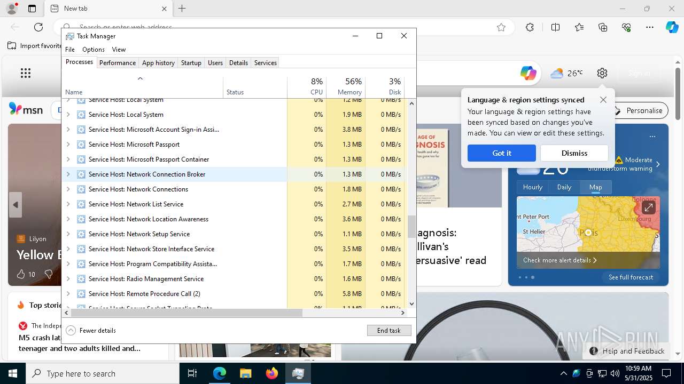Open Favorites list icon in Edge toolbar
Viewport: 684px width, 384px height.
579,27
